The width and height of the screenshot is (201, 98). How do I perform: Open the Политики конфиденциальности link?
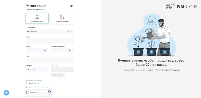click(x=44, y=87)
